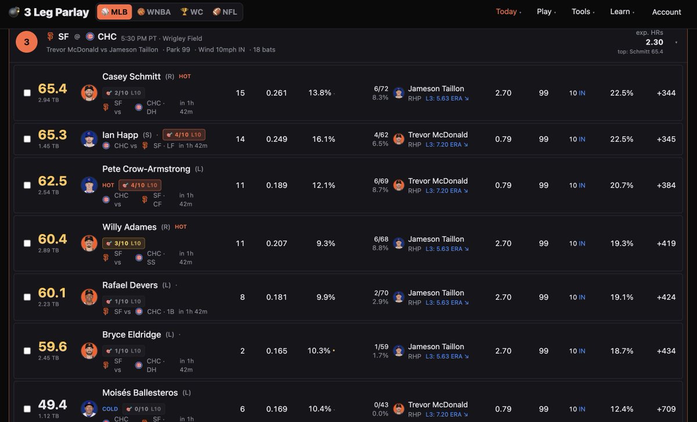Click the +424 odds for Rafael Devers

tap(666, 297)
